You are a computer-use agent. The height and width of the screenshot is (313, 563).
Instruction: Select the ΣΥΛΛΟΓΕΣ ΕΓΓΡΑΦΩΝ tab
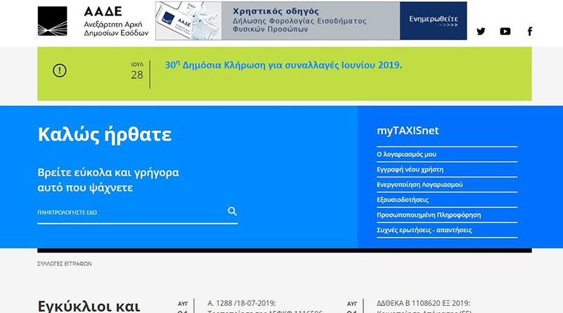64,264
